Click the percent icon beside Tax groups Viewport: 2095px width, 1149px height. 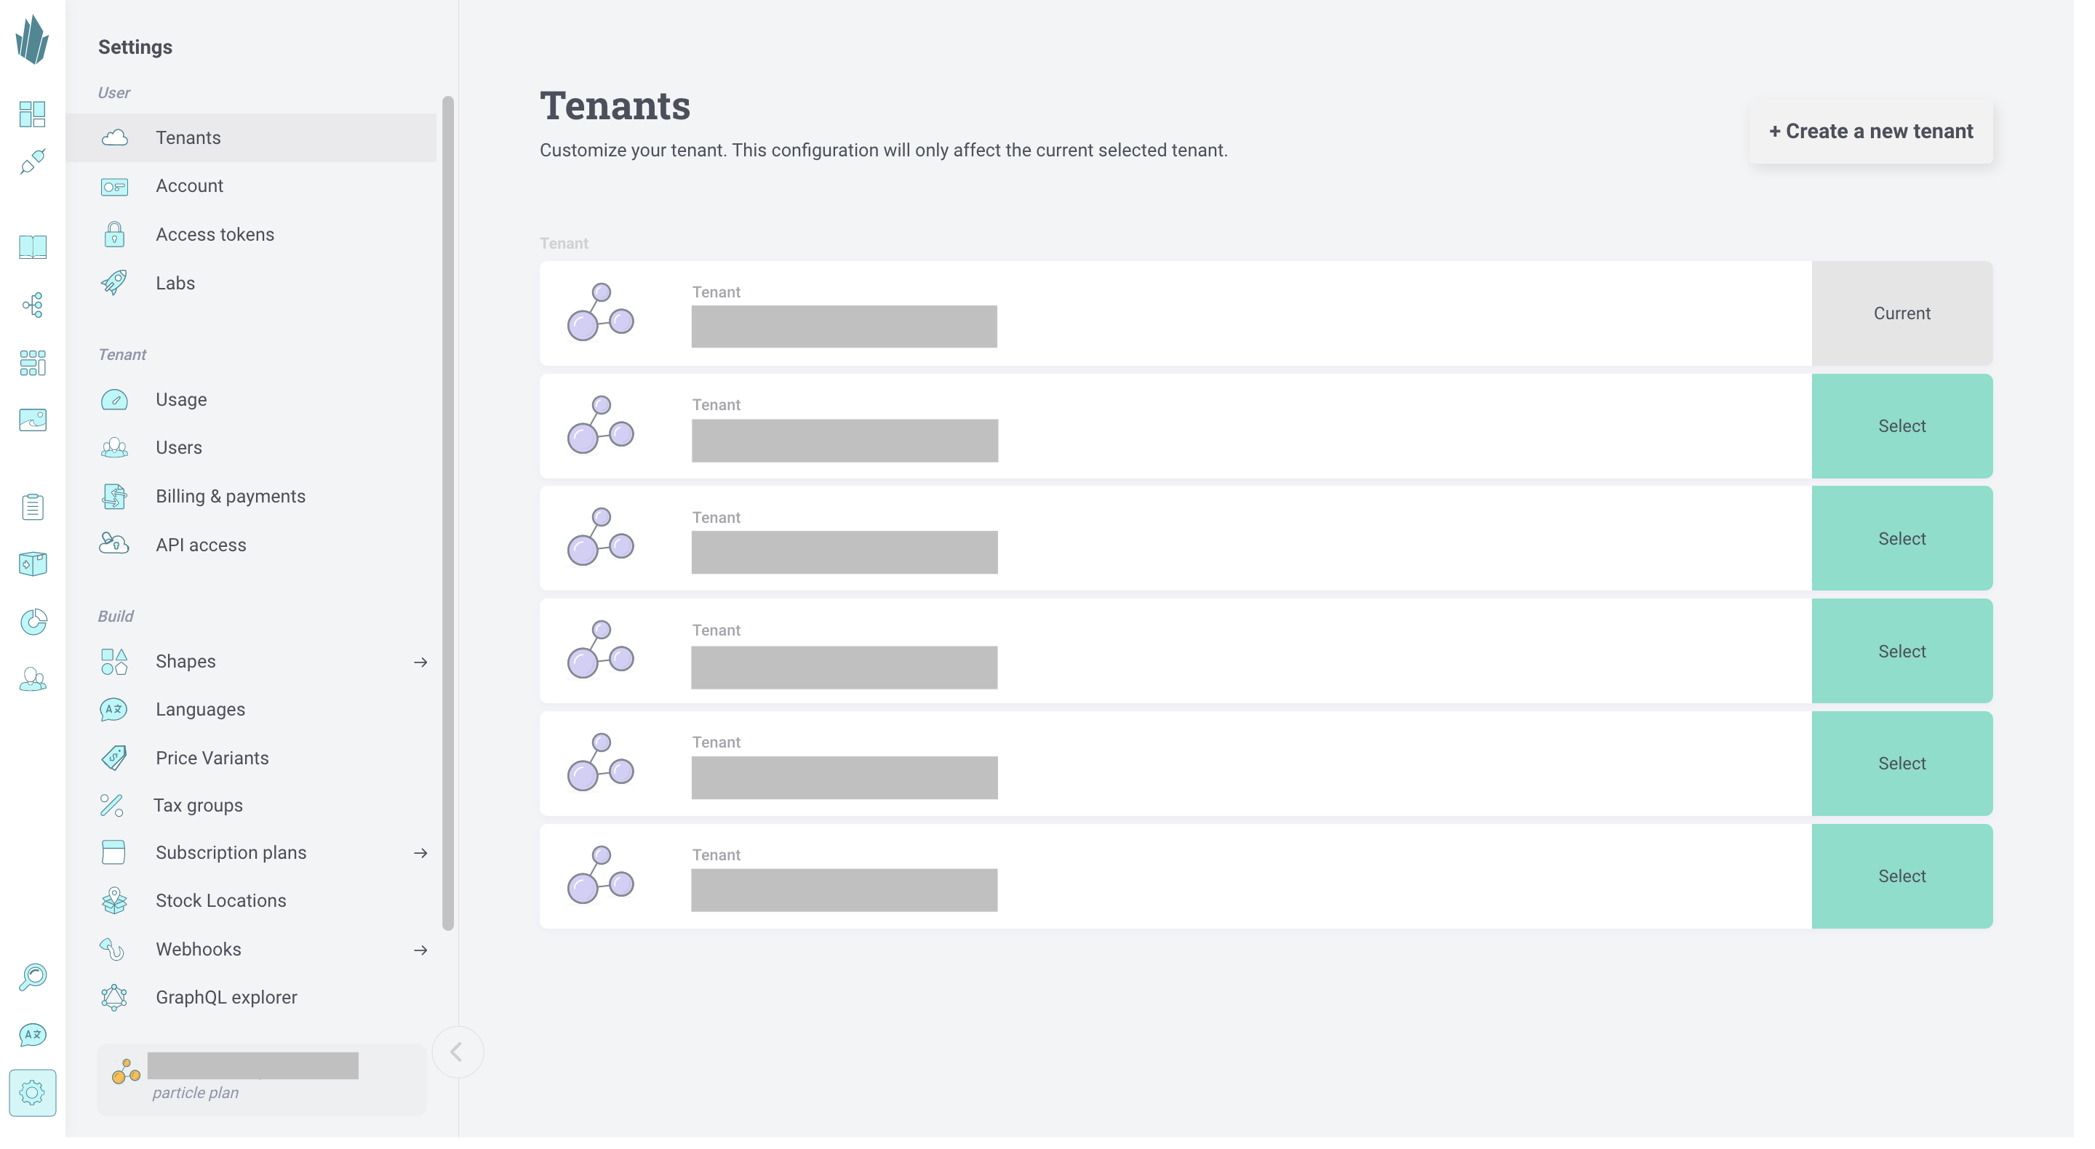pyautogui.click(x=111, y=805)
